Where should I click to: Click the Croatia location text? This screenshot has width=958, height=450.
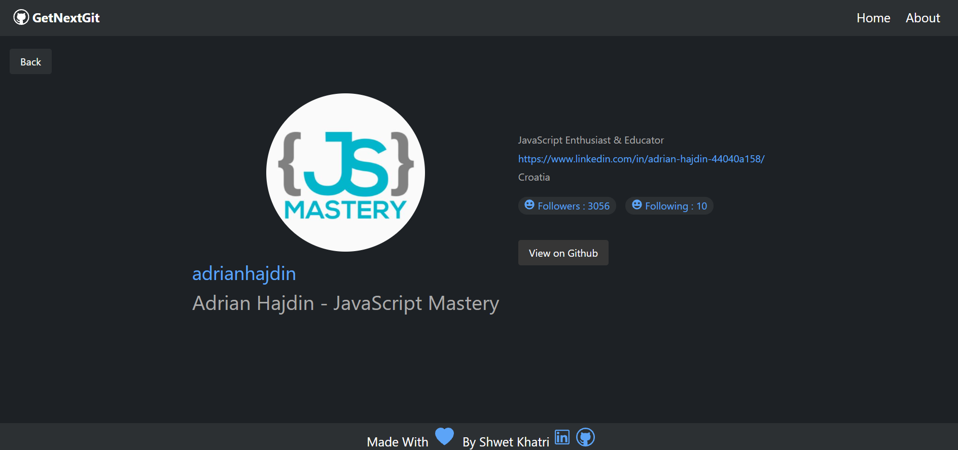point(534,177)
